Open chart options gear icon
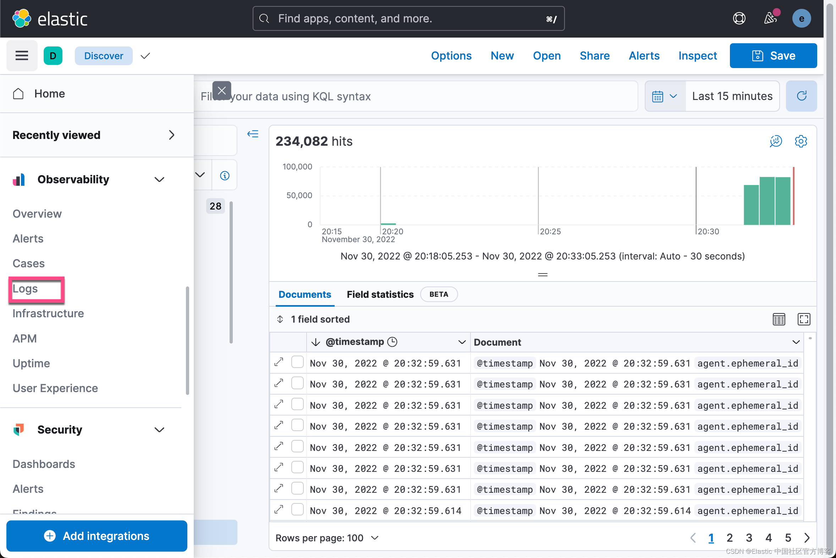 [801, 141]
